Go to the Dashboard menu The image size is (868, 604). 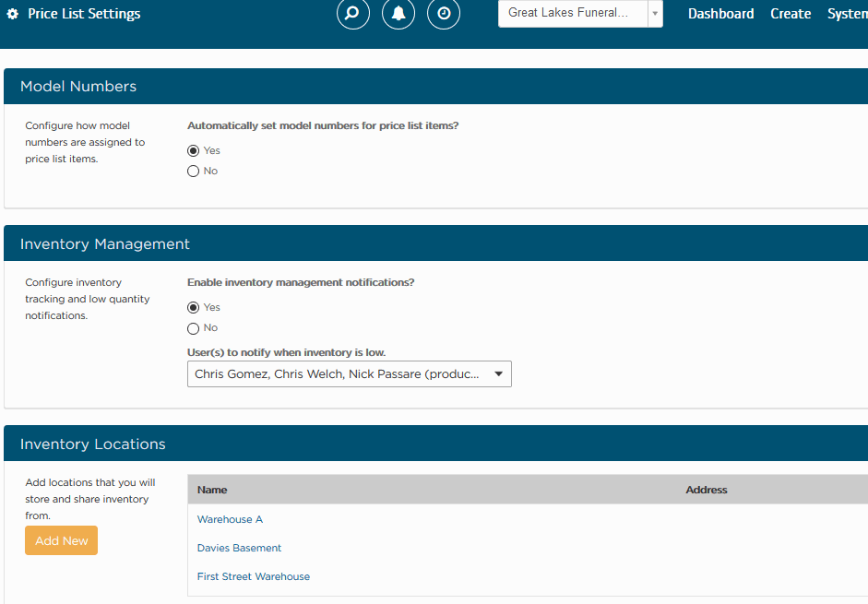720,14
